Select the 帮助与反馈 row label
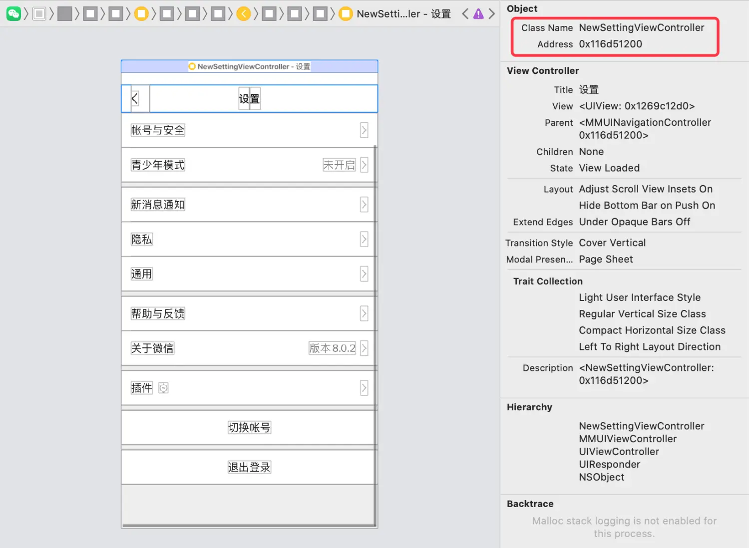The width and height of the screenshot is (749, 548). coord(158,313)
